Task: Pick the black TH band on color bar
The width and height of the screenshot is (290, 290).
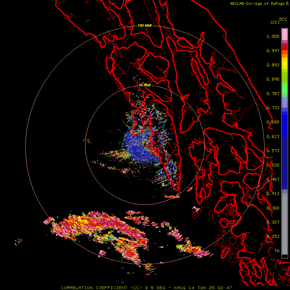Action: click(285, 256)
